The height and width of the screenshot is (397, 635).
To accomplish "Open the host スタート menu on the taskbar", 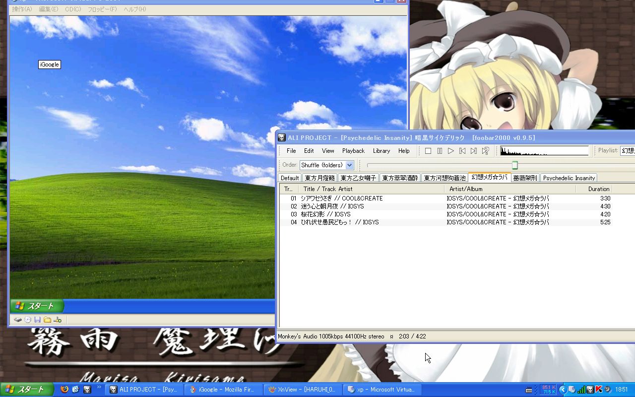I will pos(26,390).
